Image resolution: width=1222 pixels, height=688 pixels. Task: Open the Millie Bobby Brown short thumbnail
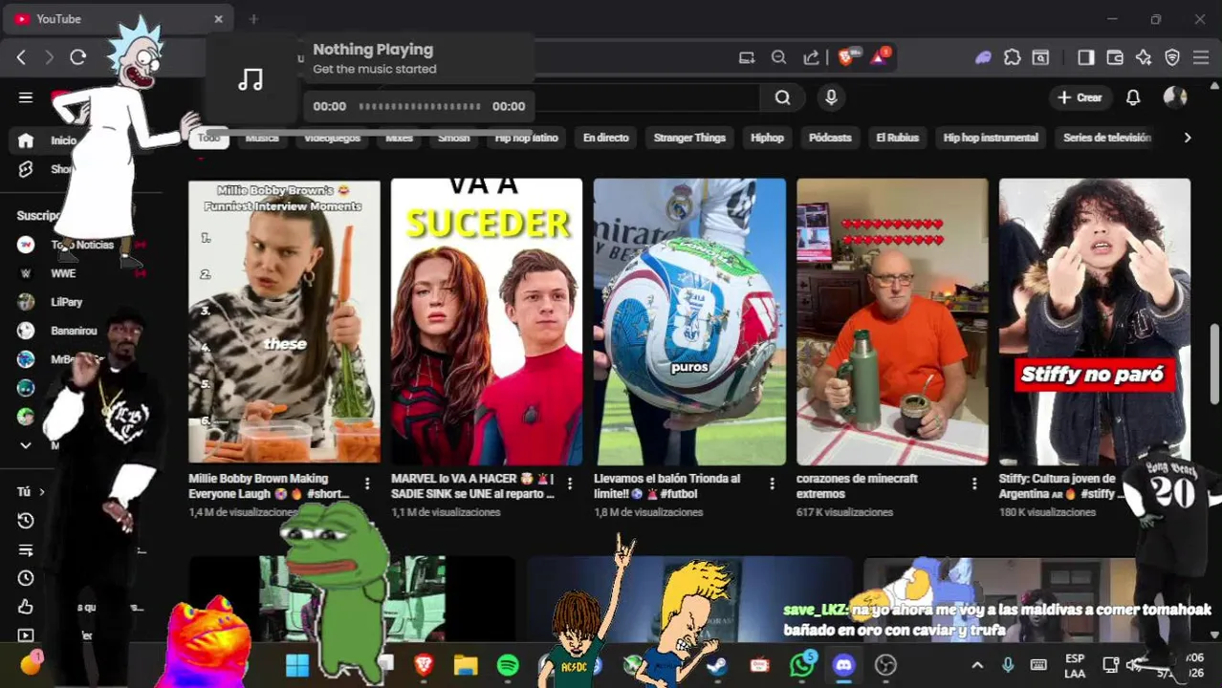pyautogui.click(x=284, y=321)
